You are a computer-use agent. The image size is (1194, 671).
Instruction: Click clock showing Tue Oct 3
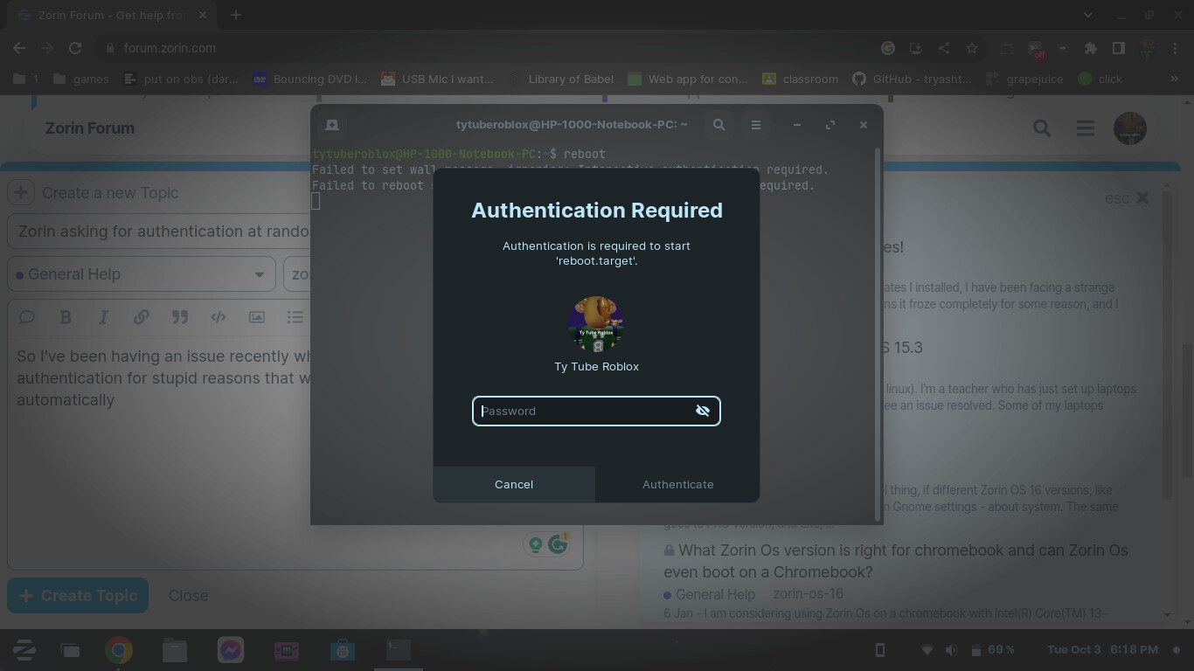click(1102, 650)
